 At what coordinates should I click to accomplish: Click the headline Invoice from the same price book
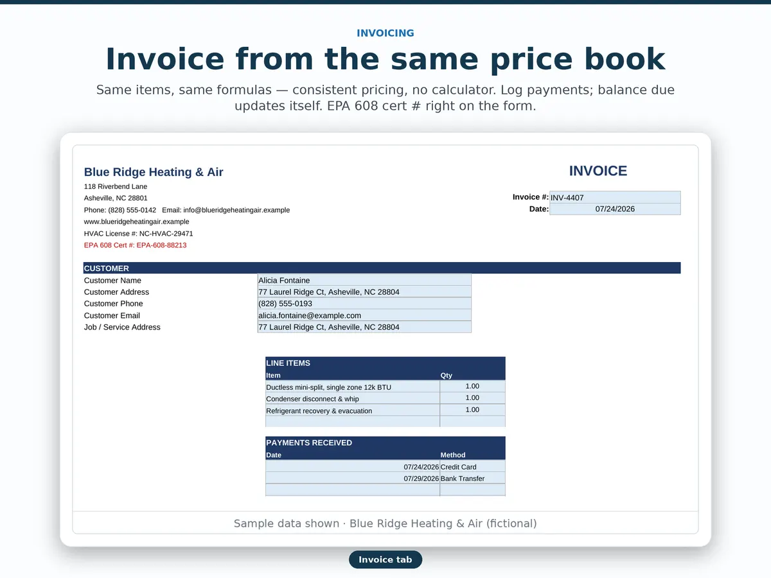click(x=385, y=59)
